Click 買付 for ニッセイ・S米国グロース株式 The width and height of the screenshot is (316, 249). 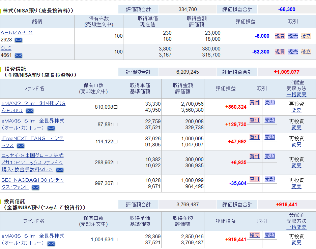[255, 156]
